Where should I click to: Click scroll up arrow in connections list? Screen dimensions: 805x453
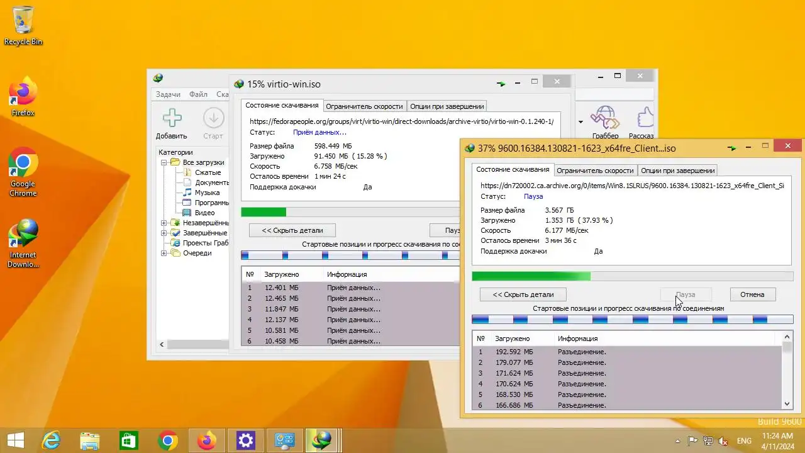787,337
